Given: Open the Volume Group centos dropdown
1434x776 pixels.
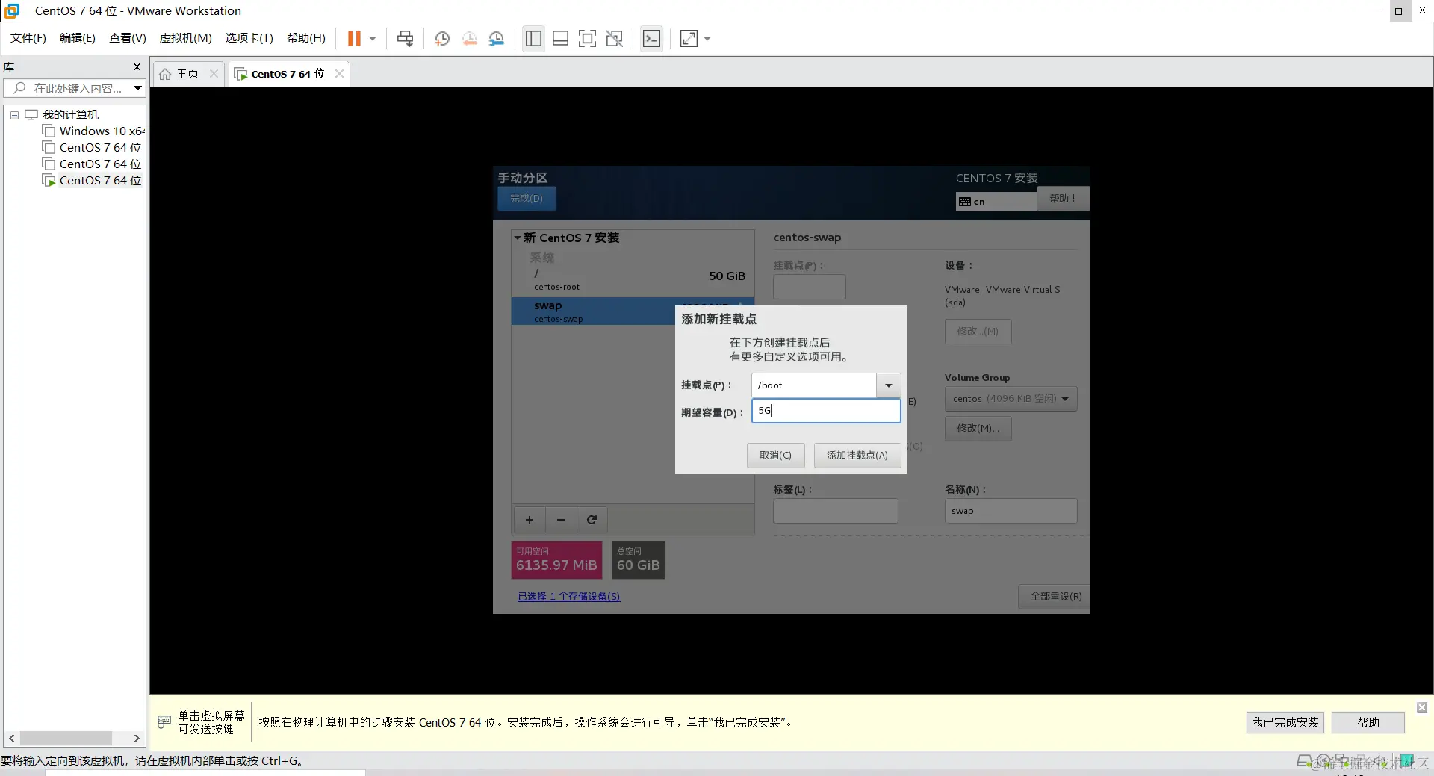Looking at the screenshot, I should pos(1011,399).
